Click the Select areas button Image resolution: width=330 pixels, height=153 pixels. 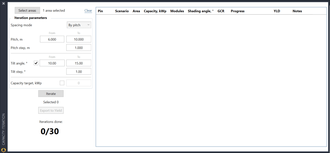[27, 11]
